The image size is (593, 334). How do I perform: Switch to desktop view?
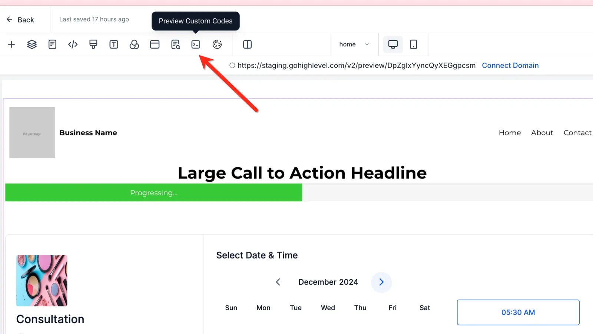point(393,44)
